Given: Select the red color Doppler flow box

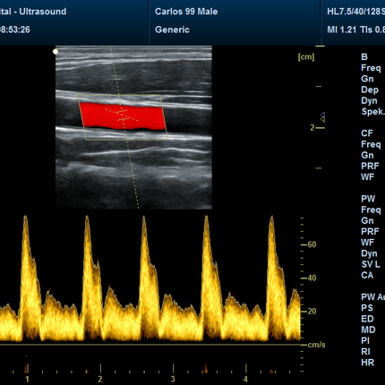Looking at the screenshot, I should coord(123,116).
